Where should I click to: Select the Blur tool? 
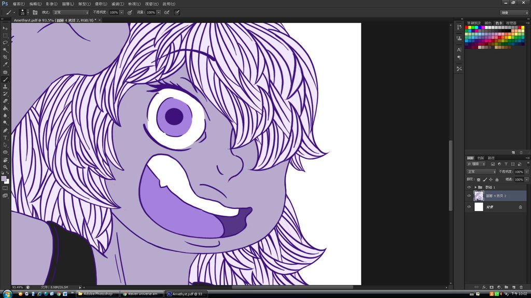pyautogui.click(x=5, y=115)
